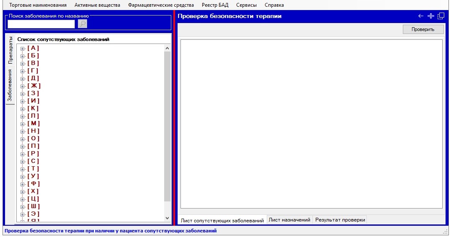
Task: Expand the [С] tree node
Action: click(x=23, y=161)
